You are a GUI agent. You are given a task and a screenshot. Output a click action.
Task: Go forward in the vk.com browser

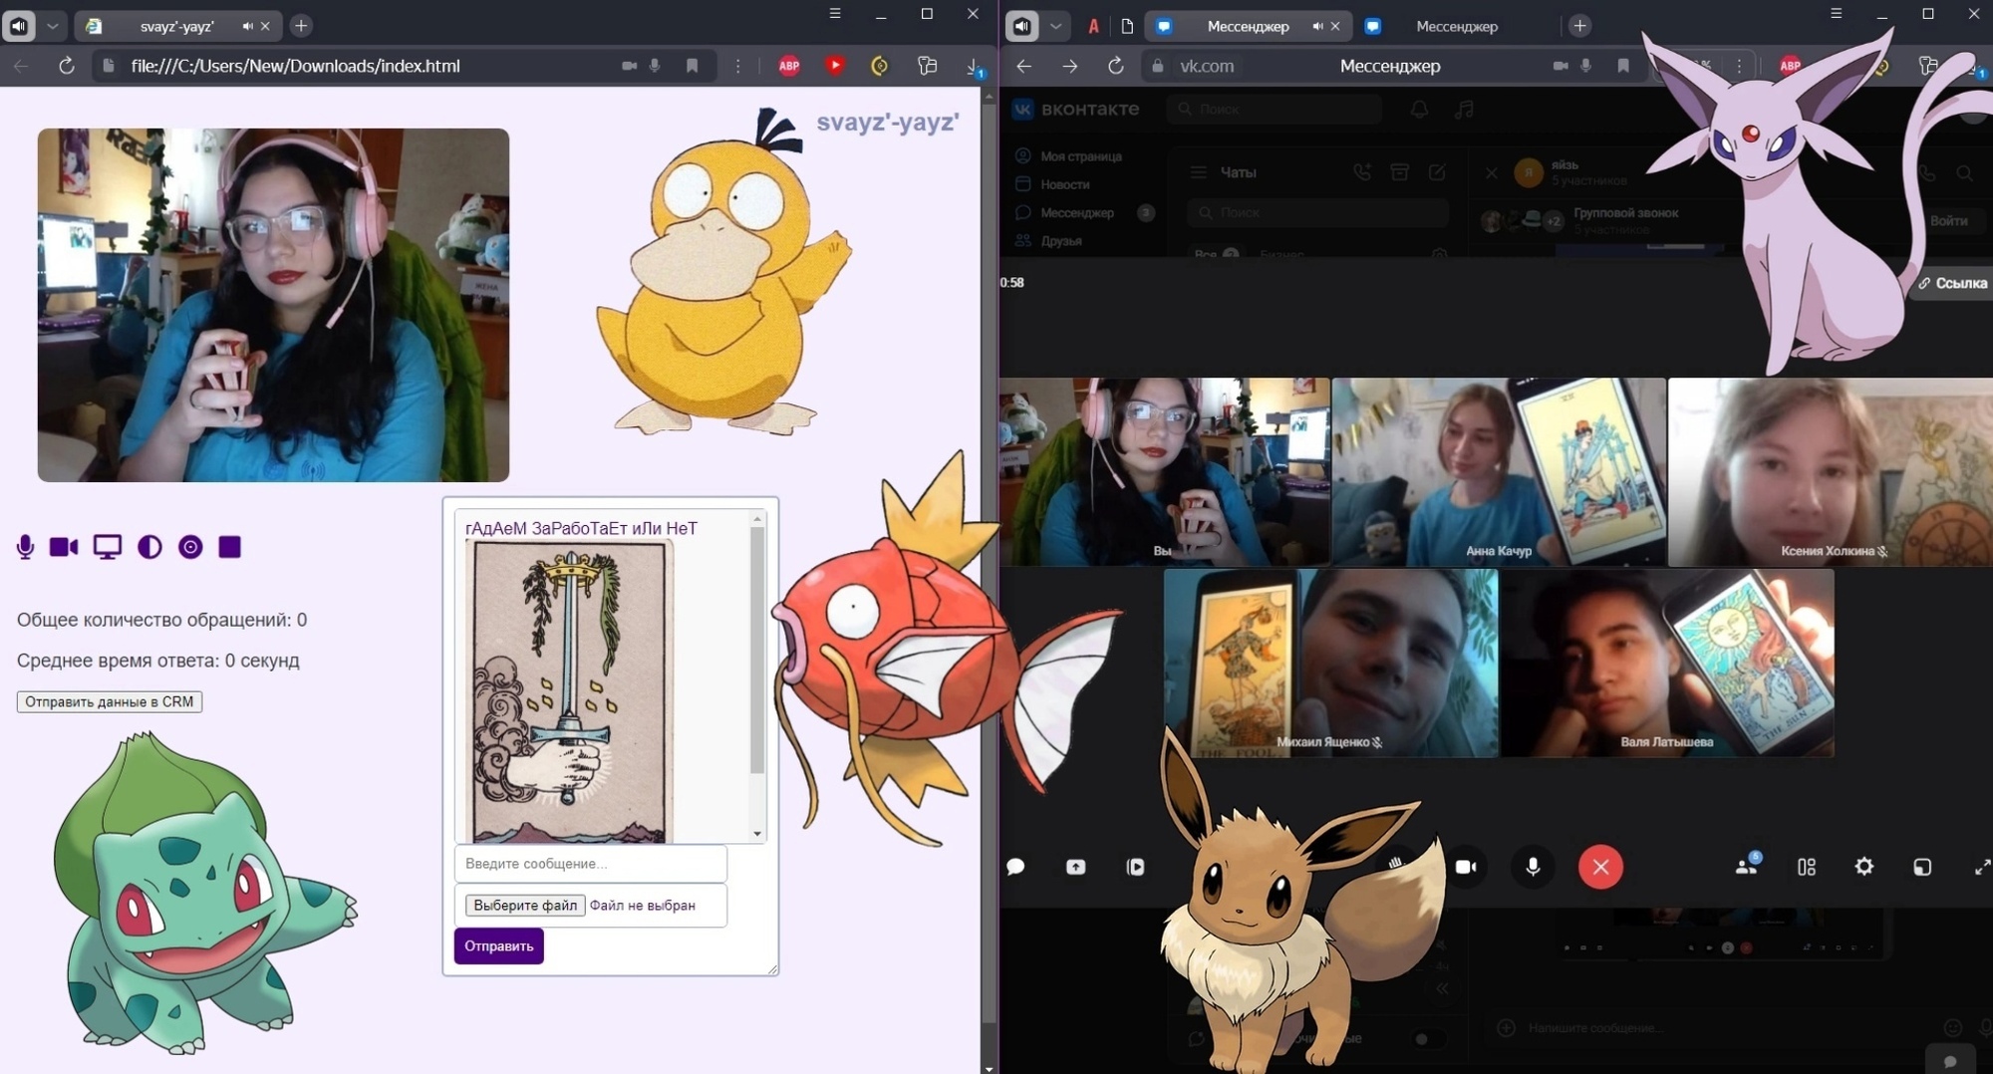point(1069,66)
